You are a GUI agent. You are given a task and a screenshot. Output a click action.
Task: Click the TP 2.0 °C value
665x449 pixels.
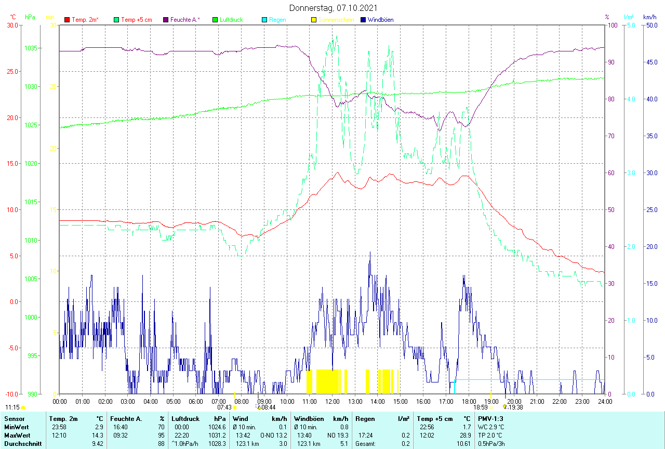click(x=490, y=435)
